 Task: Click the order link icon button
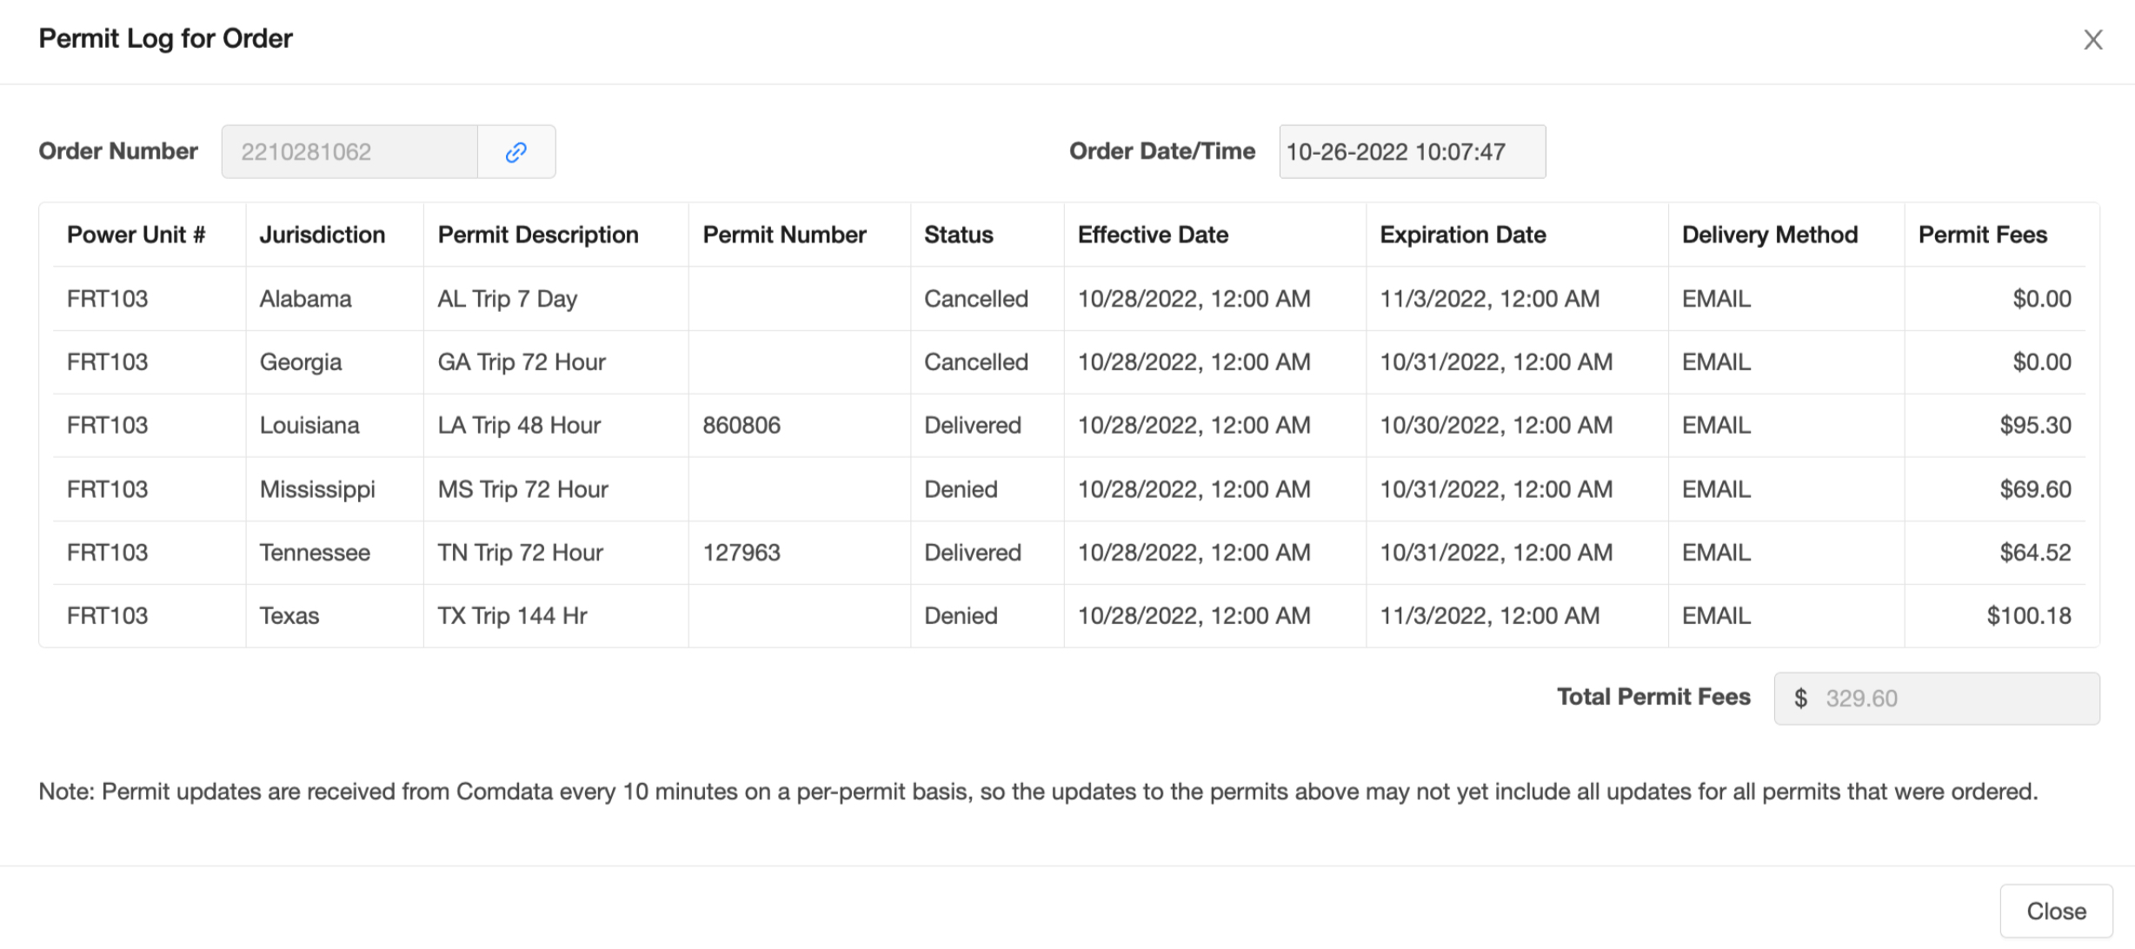pyautogui.click(x=516, y=152)
